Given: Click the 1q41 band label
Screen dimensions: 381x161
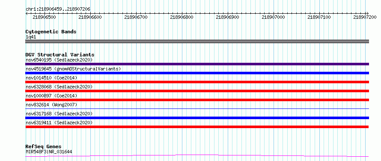Looking at the screenshot, I should pos(31,37).
